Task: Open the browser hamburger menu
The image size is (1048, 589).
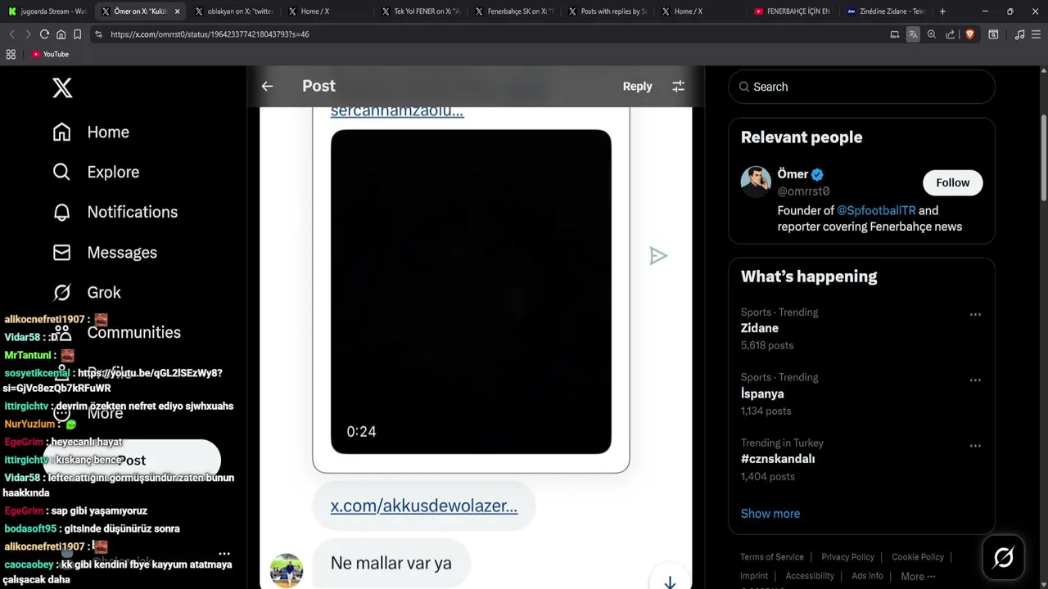Action: (1037, 34)
